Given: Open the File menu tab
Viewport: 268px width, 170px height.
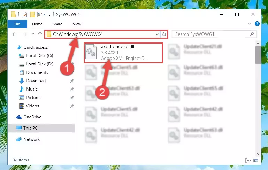Looking at the screenshot, I should (17, 24).
